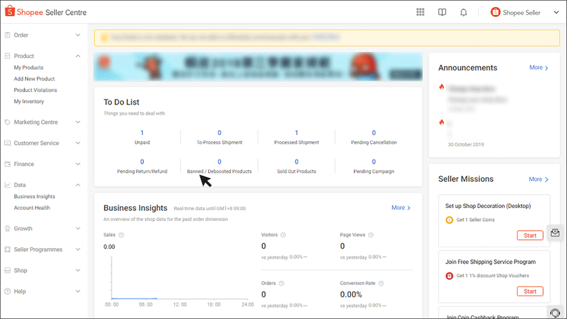Open More link in Announcements
Screen dimensions: 567x319
coord(539,67)
